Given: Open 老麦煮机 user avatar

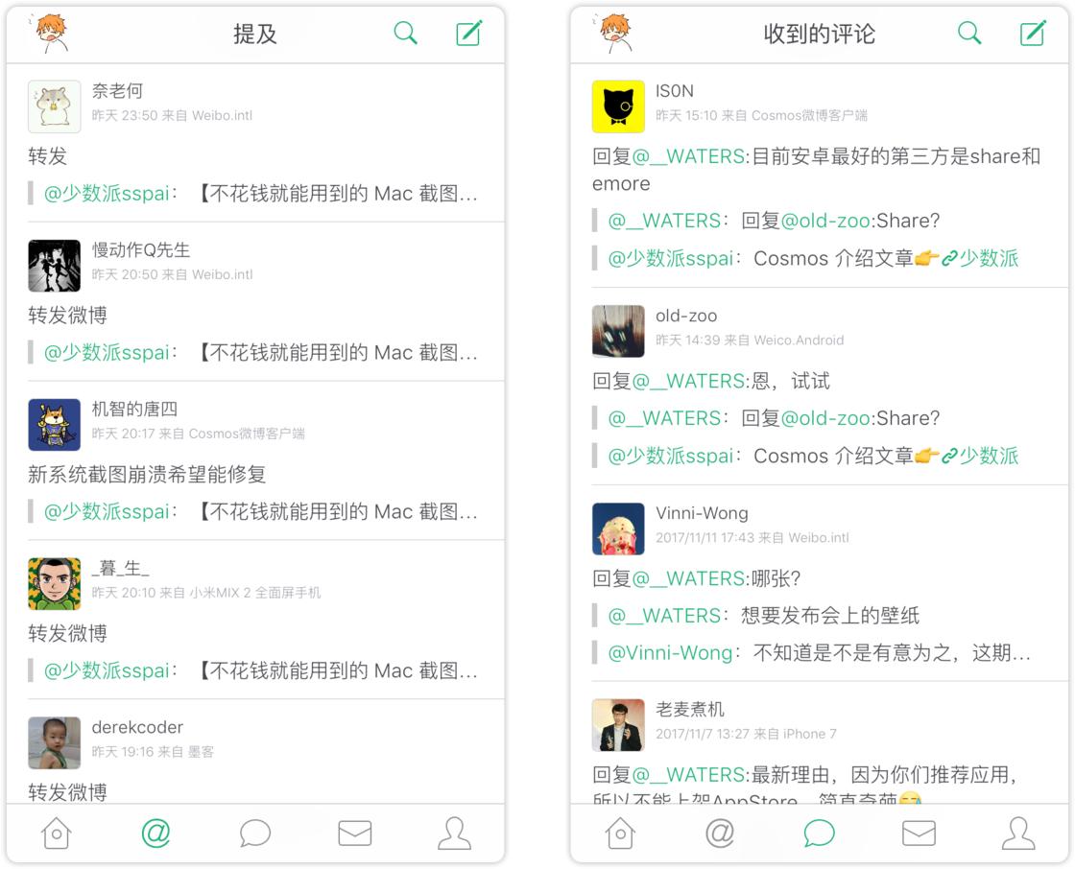Looking at the screenshot, I should tap(618, 725).
